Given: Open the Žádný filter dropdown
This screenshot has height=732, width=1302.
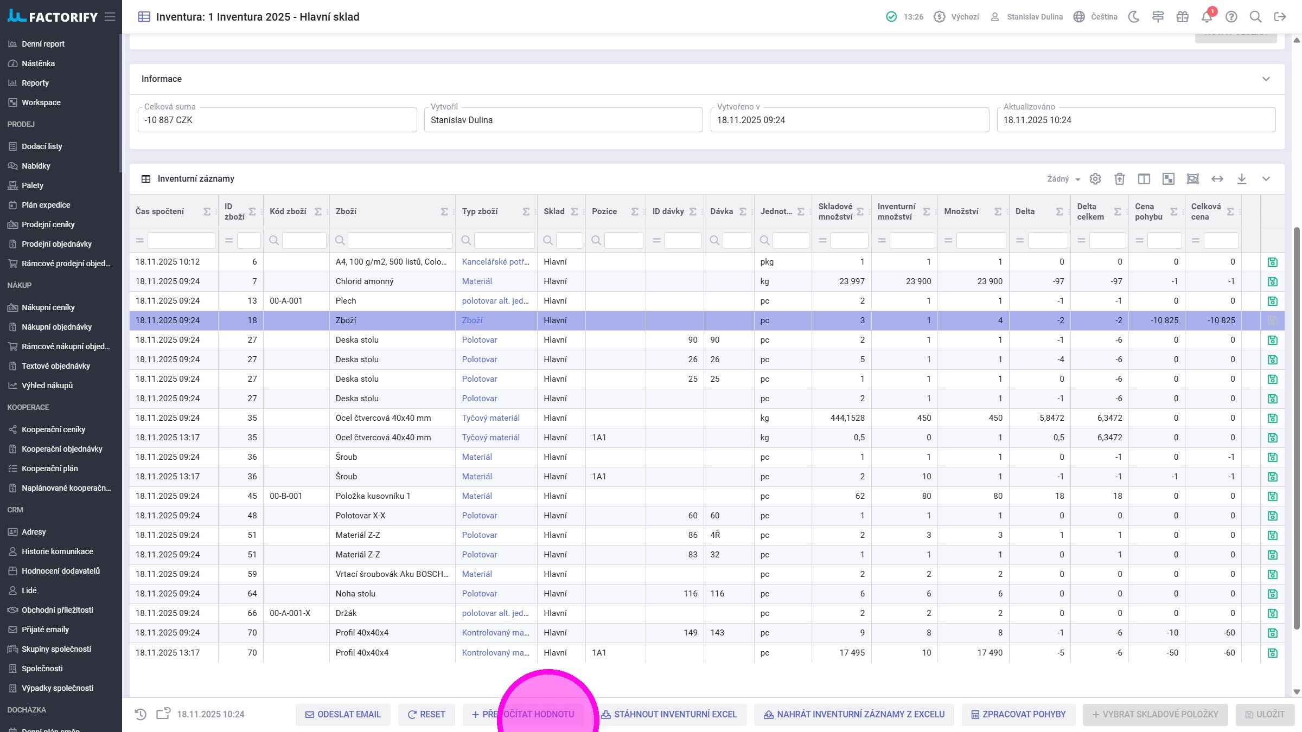Looking at the screenshot, I should 1063,179.
